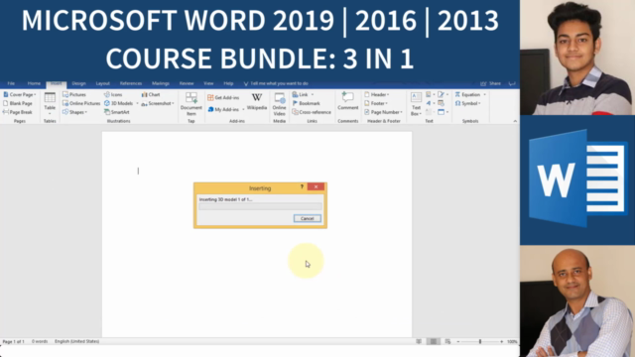Screen dimensions: 635x357
Task: Click the Document Item button
Action: (x=191, y=103)
